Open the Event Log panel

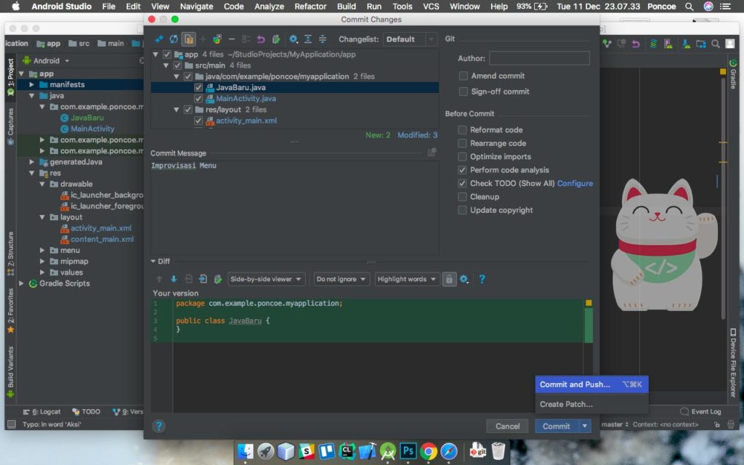click(700, 411)
